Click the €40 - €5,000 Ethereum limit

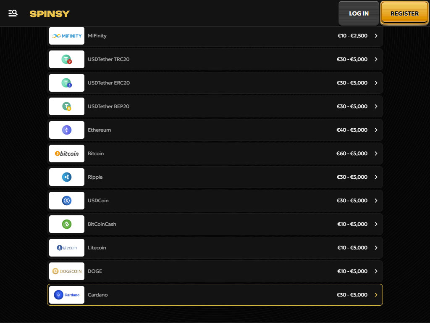click(x=352, y=130)
